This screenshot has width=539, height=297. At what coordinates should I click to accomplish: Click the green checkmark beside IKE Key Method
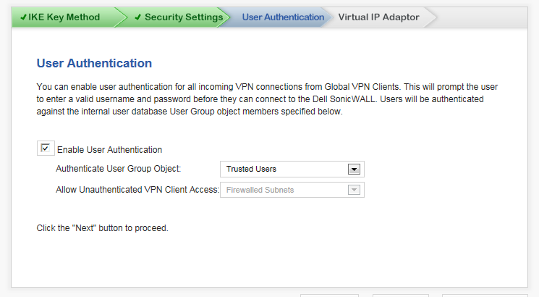[23, 17]
